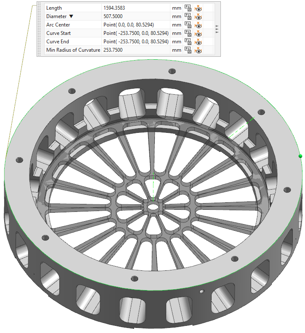Click the mm unit in Diameter row
Image resolution: width=305 pixels, height=333 pixels.
177,16
